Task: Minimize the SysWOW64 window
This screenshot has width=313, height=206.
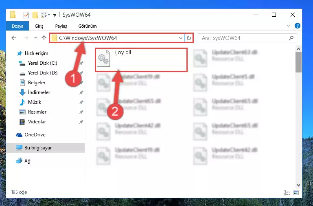Action: [256, 15]
